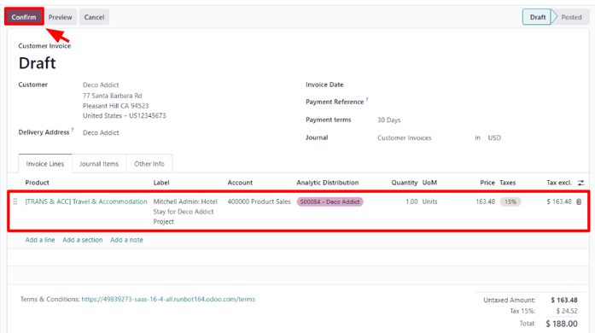Open the Payment terms 30 Days dropdown

[x=389, y=120]
